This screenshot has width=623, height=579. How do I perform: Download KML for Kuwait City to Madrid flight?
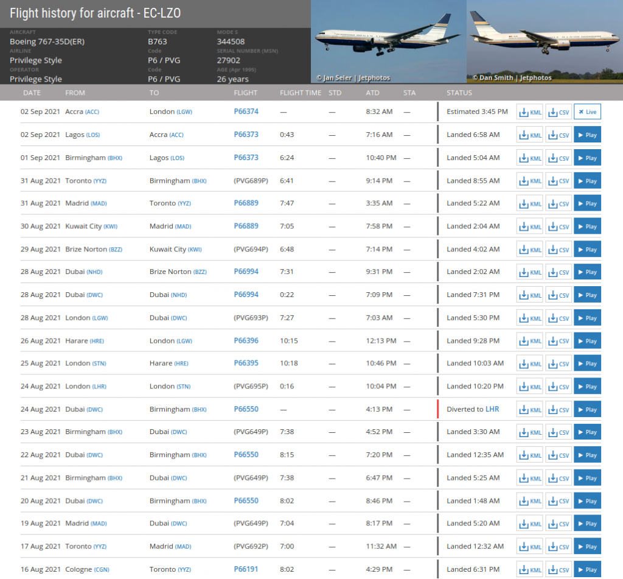click(x=530, y=226)
